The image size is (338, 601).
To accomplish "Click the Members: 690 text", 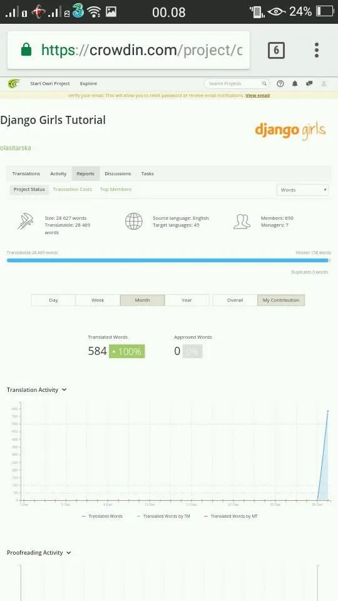I will [277, 218].
